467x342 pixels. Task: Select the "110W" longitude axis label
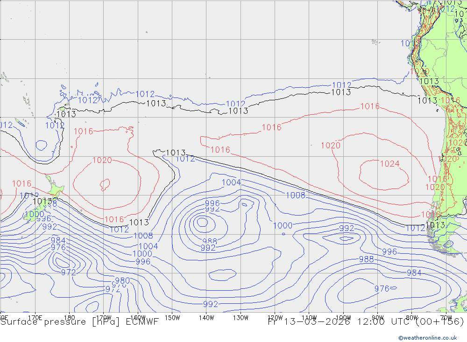pos(309,318)
